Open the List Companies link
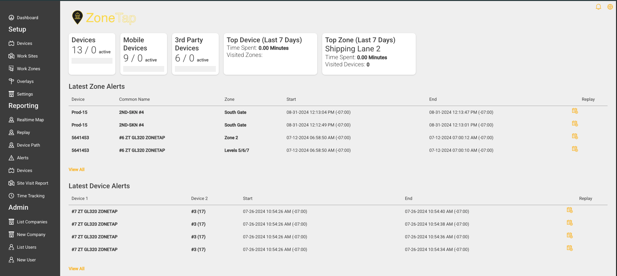Screen dimensions: 617x276 (32, 222)
